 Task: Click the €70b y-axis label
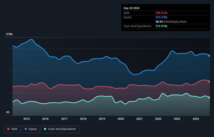click(9, 34)
